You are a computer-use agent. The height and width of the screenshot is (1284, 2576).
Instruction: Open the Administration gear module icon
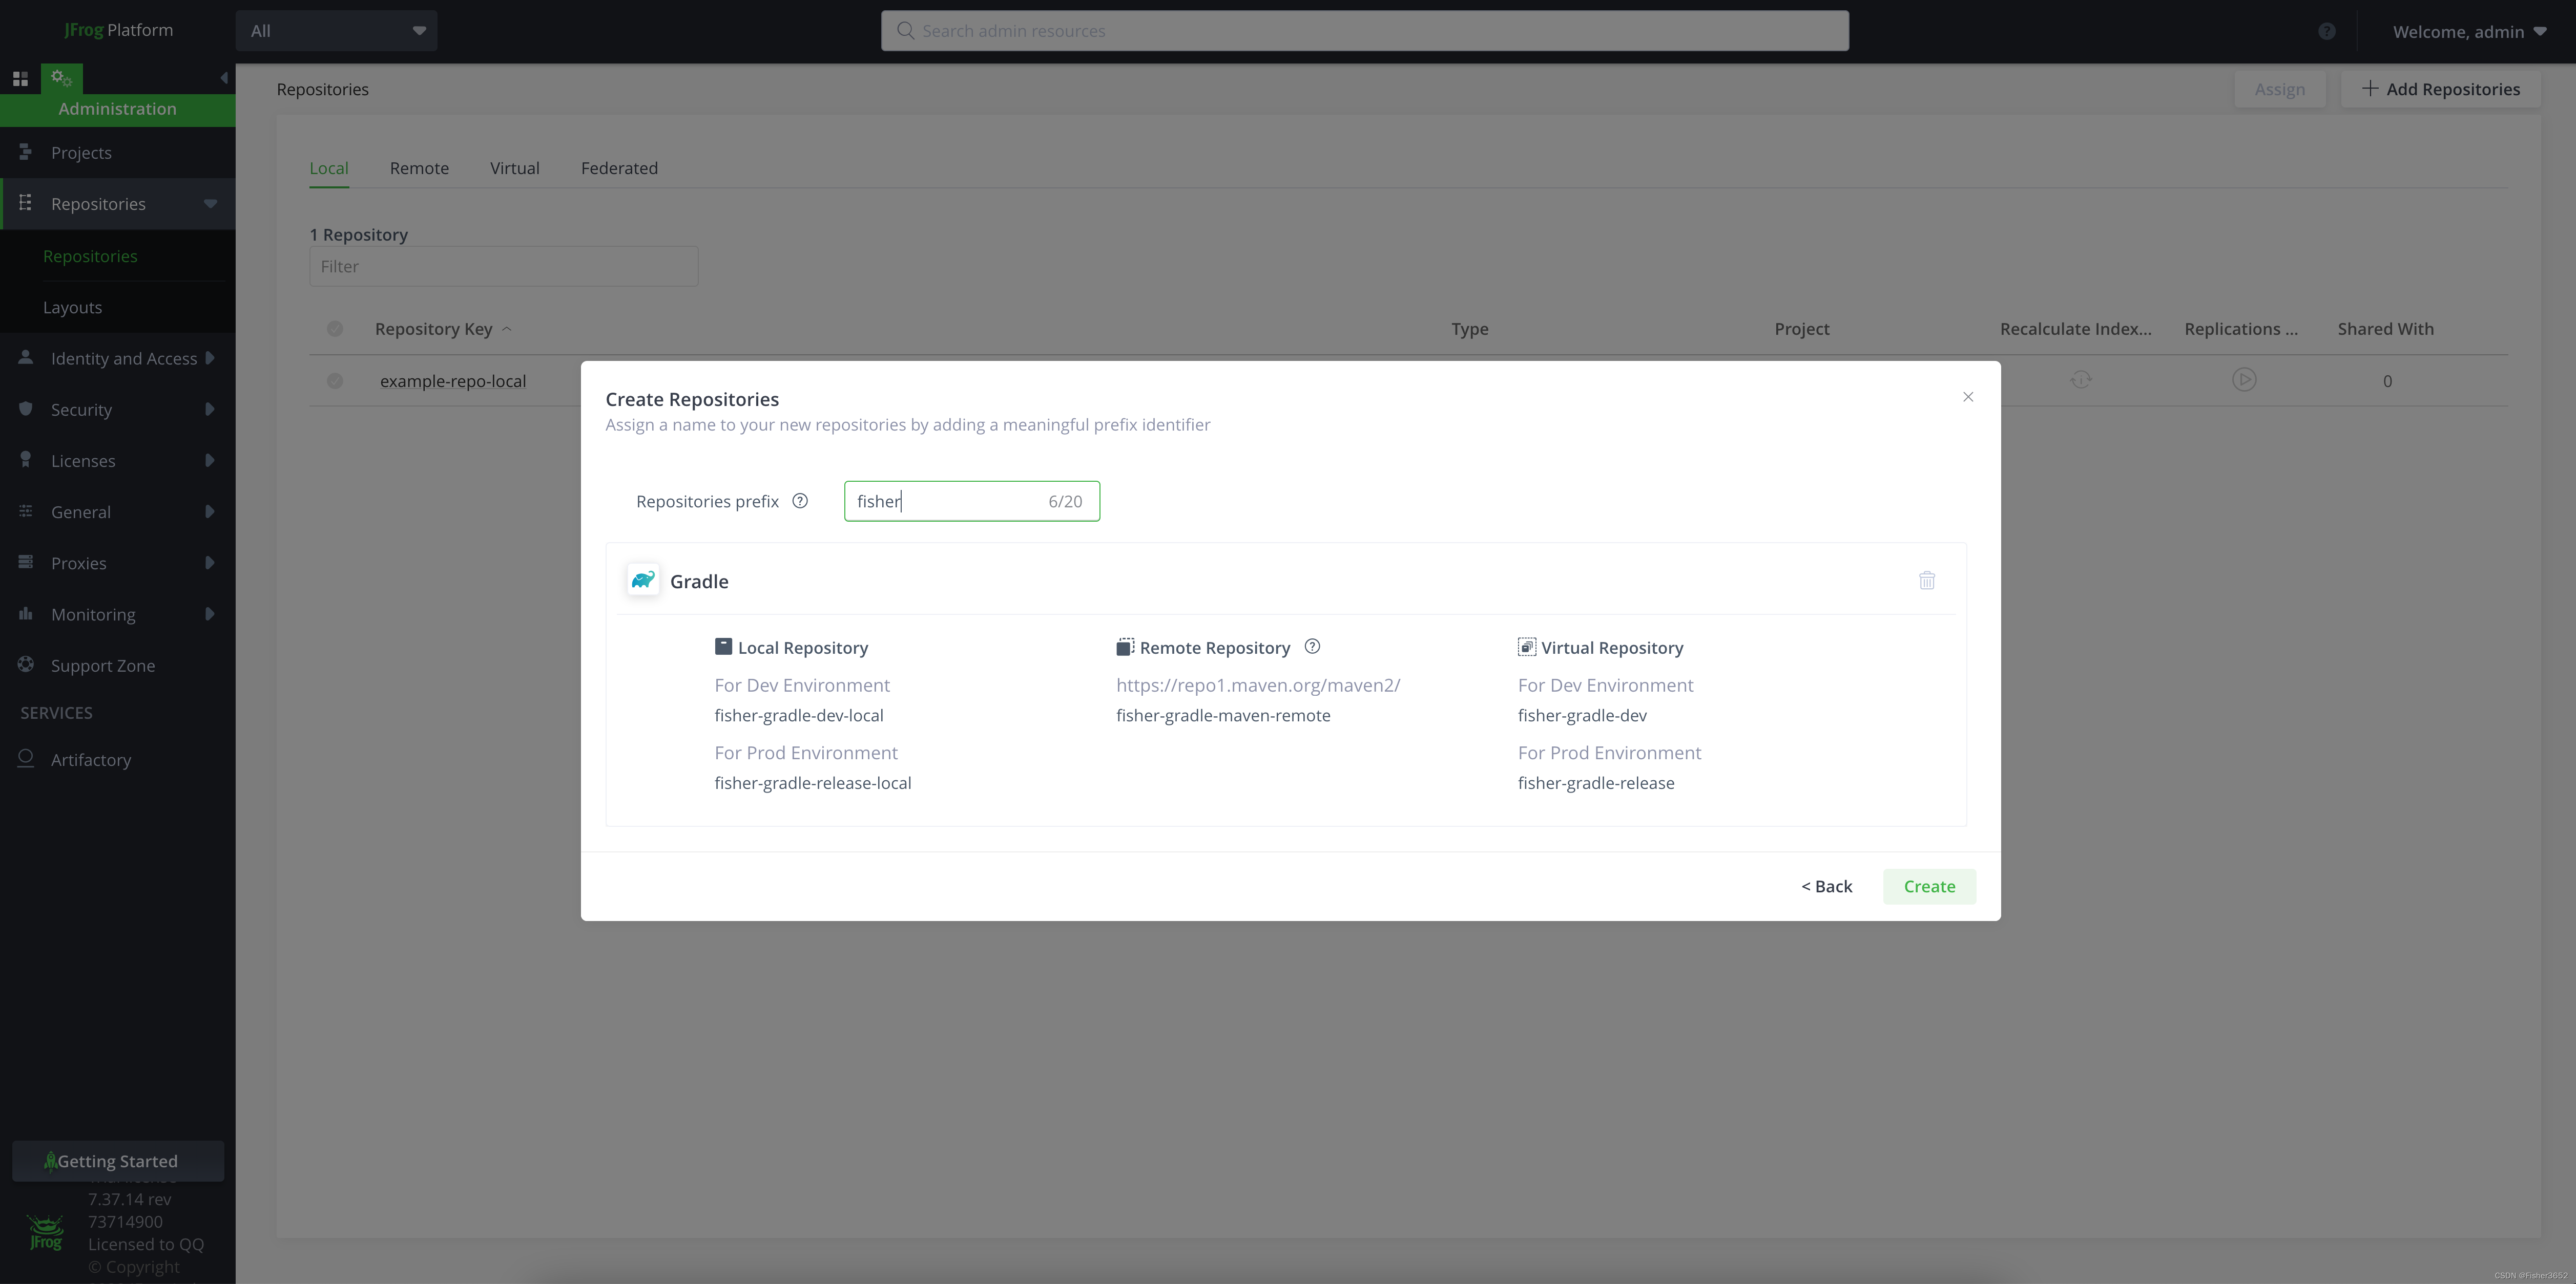point(61,78)
